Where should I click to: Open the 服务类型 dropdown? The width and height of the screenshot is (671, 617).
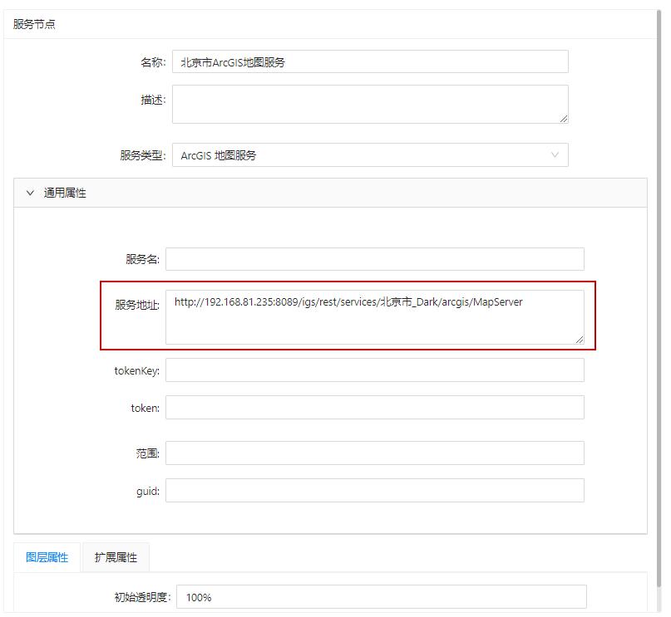tap(370, 155)
